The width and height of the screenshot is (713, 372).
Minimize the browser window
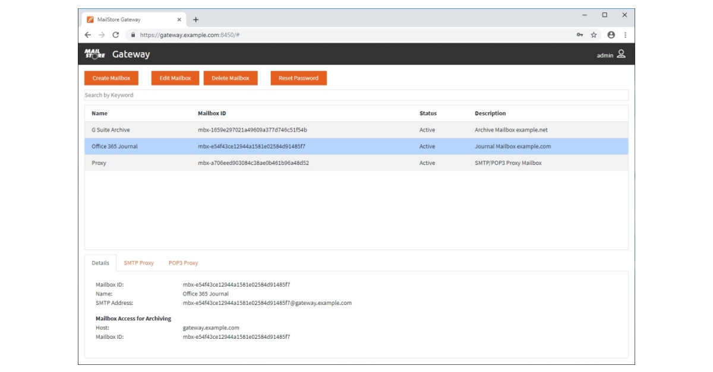(585, 15)
